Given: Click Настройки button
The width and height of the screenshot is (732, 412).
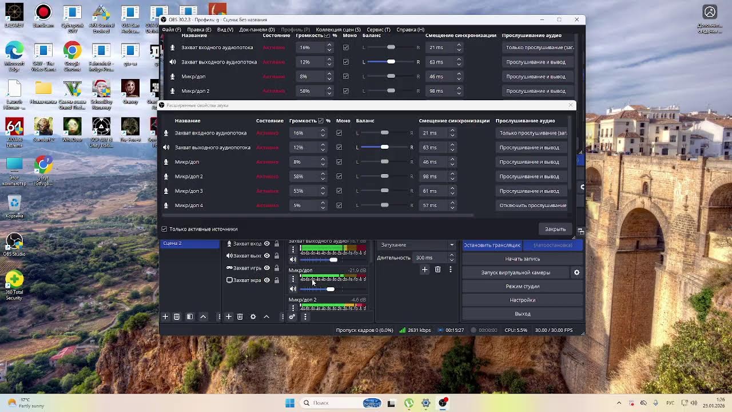Looking at the screenshot, I should (x=522, y=300).
